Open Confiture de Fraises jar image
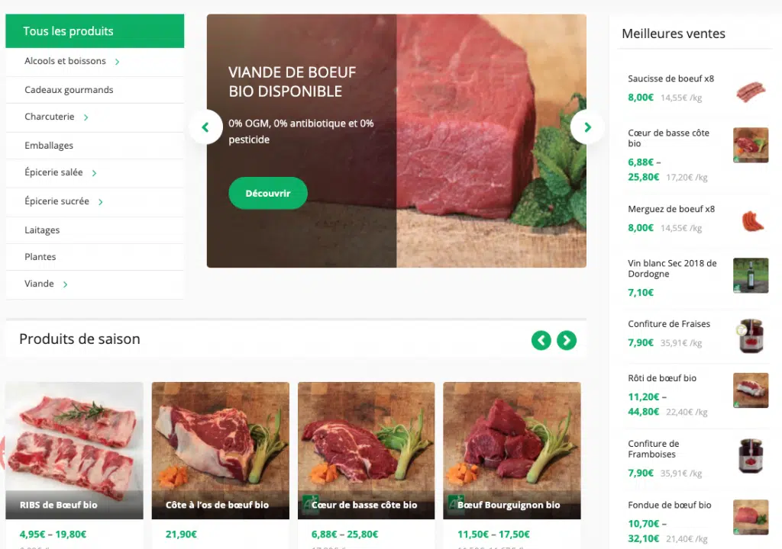This screenshot has height=549, width=782. pos(750,336)
